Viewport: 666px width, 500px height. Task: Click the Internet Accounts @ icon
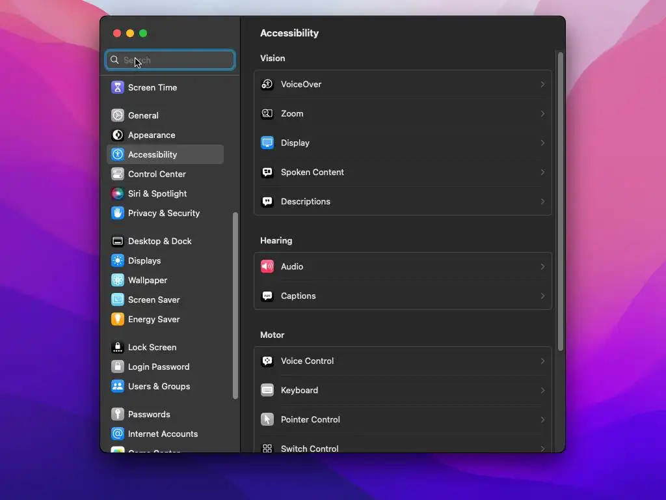[118, 434]
